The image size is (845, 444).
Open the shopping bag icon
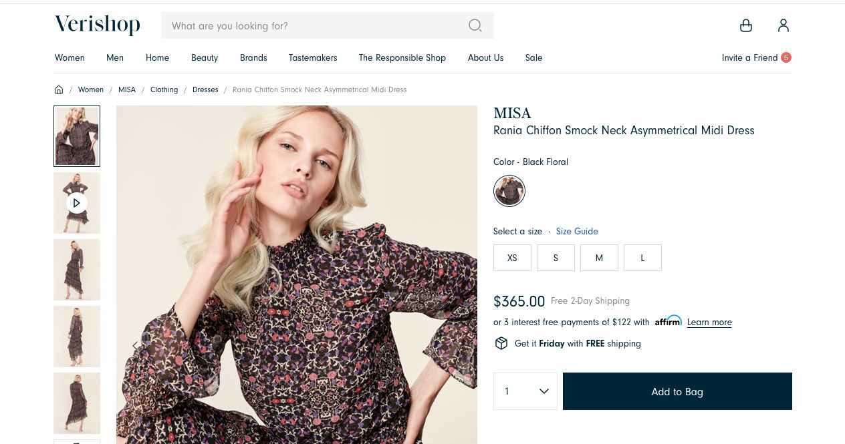click(x=746, y=25)
